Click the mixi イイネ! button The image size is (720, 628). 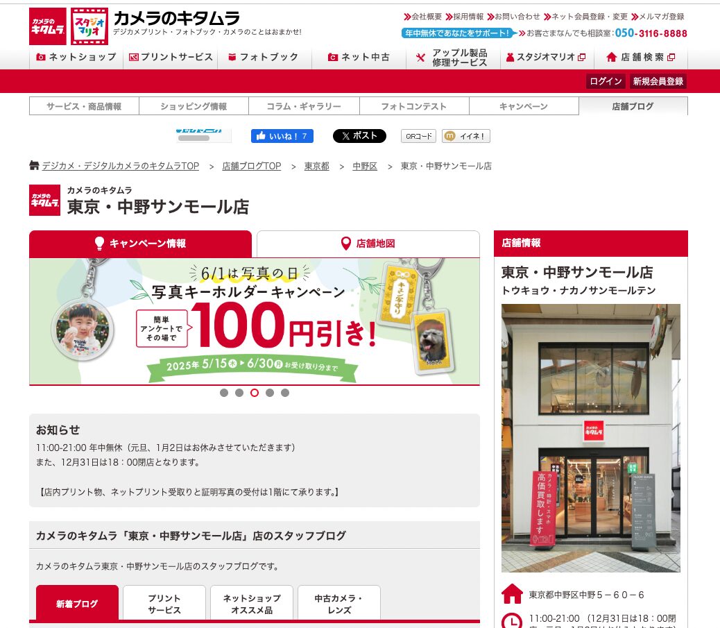[x=466, y=136]
